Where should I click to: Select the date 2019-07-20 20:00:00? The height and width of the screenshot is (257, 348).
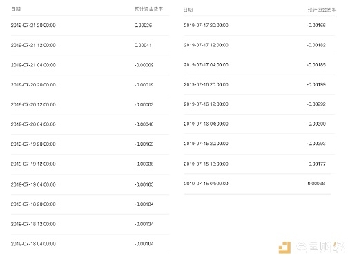(x=33, y=85)
